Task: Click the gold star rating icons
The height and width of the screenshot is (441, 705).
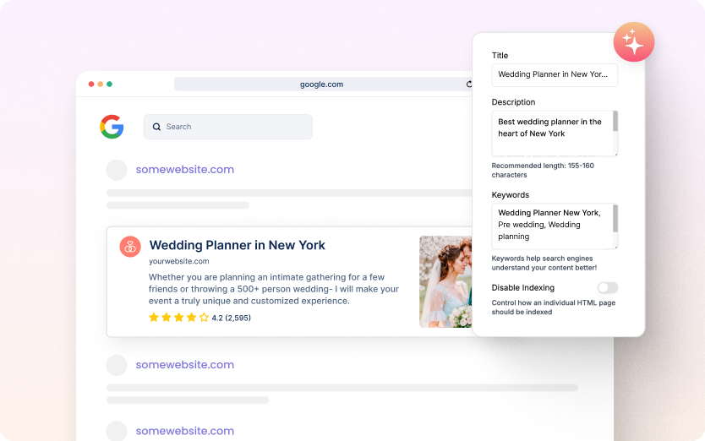Action: pos(178,318)
